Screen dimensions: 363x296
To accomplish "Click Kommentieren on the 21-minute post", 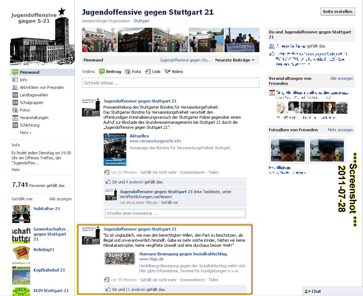I will point(192,172).
